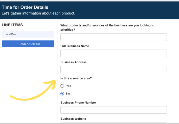Viewport: 179px width, 124px height.
Task: Click the products and services prioritize field
Action: (113, 37)
